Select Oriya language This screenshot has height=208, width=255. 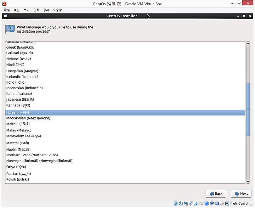pyautogui.click(x=125, y=167)
